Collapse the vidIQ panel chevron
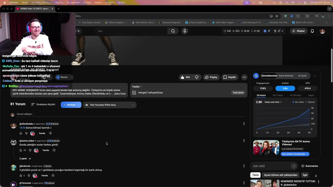This screenshot has height=187, width=333. [x=315, y=76]
